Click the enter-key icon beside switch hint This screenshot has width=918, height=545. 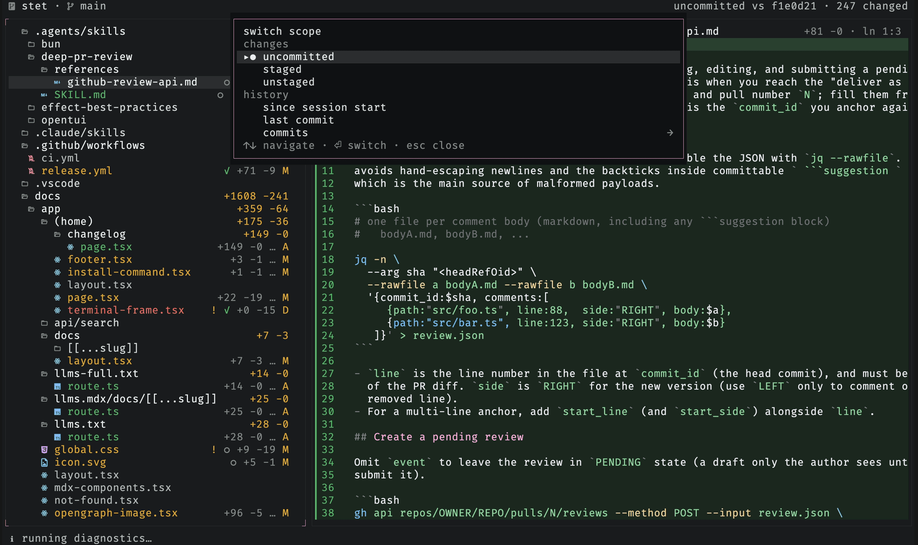coord(338,146)
